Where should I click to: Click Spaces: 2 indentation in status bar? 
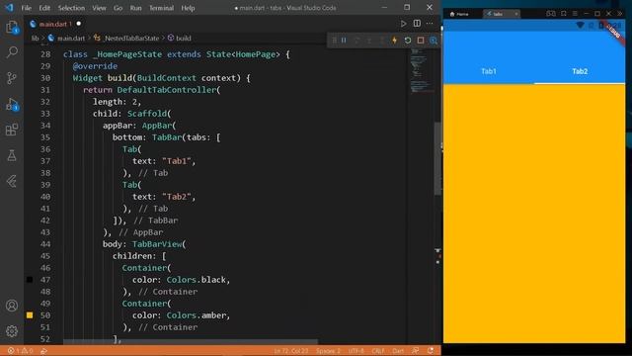tap(328, 351)
